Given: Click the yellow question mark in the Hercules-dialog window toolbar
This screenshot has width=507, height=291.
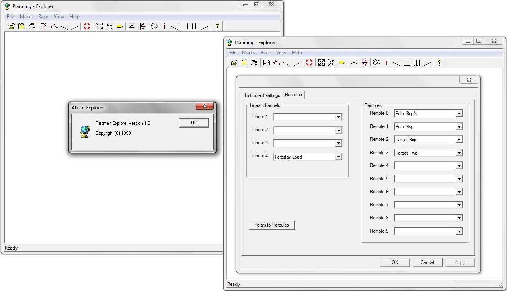Looking at the screenshot, I should coord(439,63).
